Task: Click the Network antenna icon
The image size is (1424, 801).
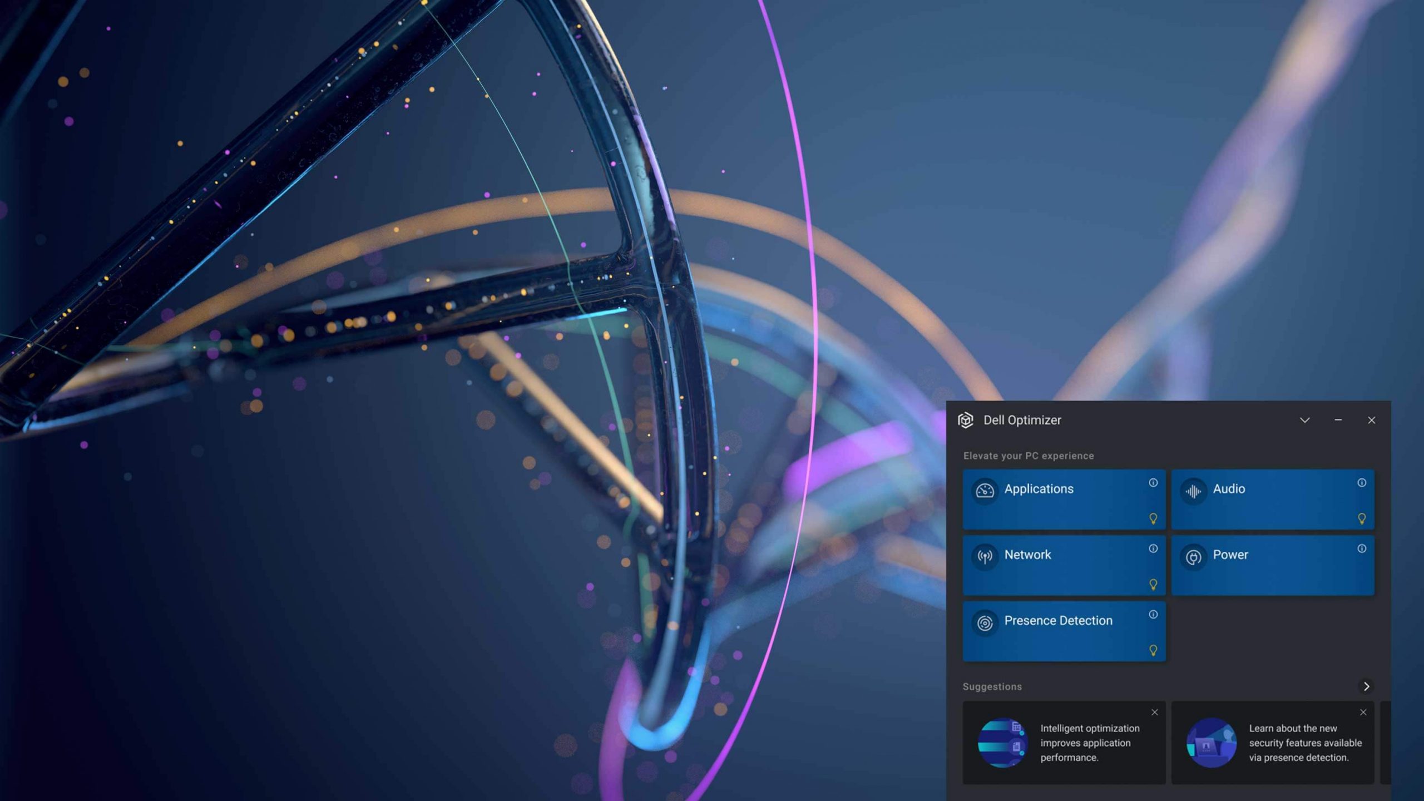Action: pyautogui.click(x=985, y=556)
